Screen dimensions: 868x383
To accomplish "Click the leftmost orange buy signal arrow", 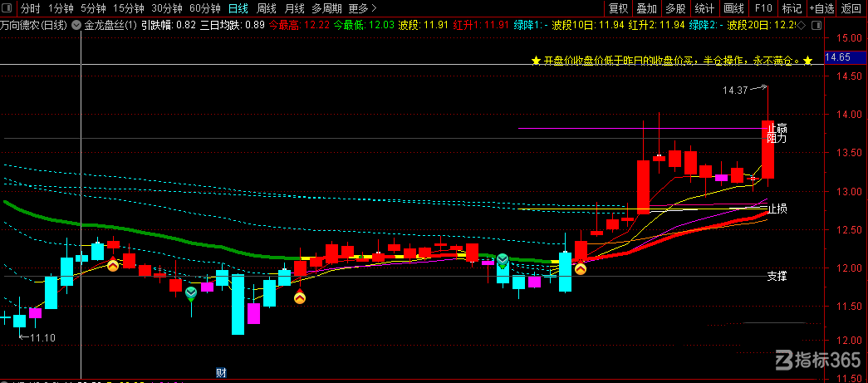I will coord(113,265).
